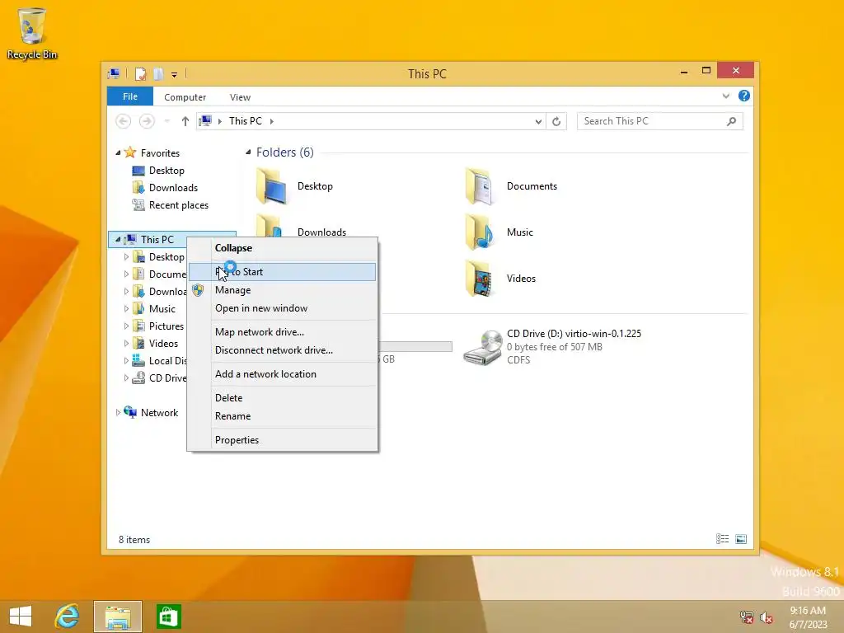Launch Internet Explorer from taskbar

pos(68,617)
